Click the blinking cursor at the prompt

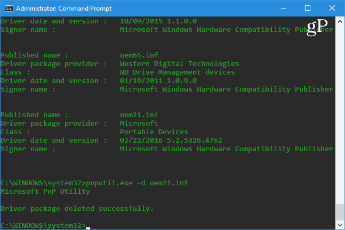(88, 228)
